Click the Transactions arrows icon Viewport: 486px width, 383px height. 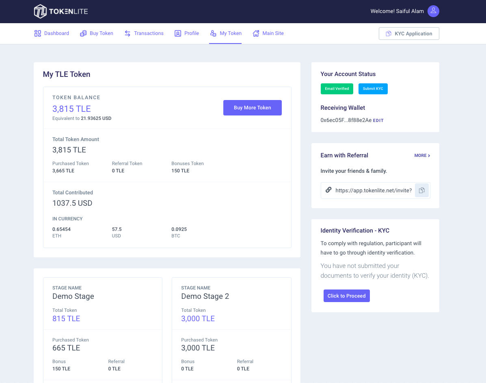pyautogui.click(x=127, y=33)
